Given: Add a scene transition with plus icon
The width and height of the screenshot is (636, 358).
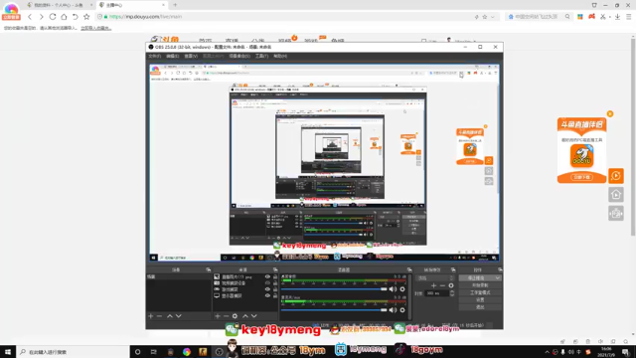Looking at the screenshot, I should (433, 285).
